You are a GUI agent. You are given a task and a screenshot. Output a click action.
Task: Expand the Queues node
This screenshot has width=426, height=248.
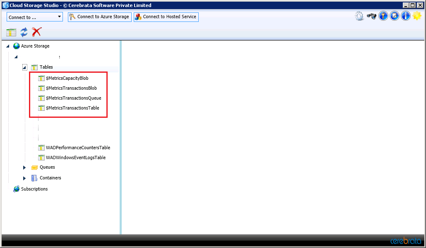[x=24, y=167]
